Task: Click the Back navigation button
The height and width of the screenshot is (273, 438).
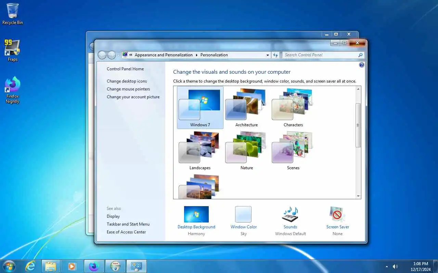Action: pyautogui.click(x=102, y=55)
